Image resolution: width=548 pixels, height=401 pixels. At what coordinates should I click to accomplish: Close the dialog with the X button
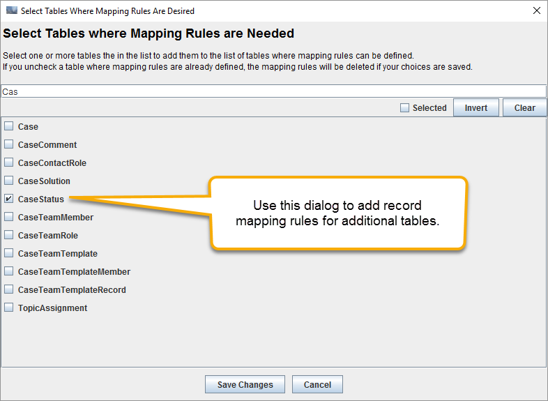[537, 11]
